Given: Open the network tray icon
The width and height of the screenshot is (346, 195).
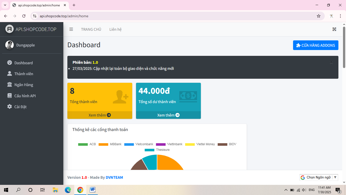Looking at the screenshot, I should pos(298,190).
